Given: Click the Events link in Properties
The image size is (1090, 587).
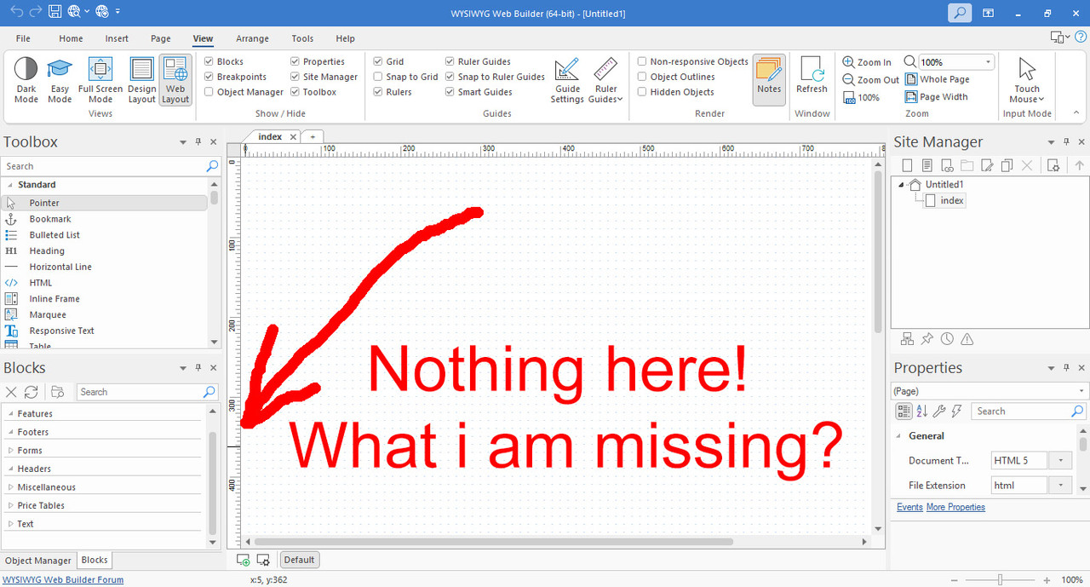Looking at the screenshot, I should (909, 507).
